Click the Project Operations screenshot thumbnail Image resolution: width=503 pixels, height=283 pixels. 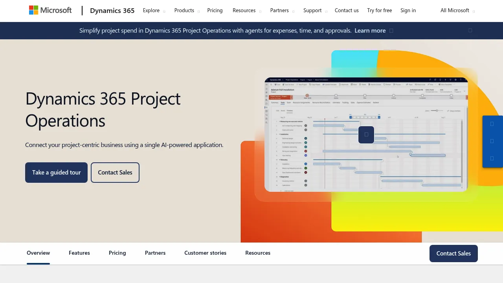click(x=366, y=134)
